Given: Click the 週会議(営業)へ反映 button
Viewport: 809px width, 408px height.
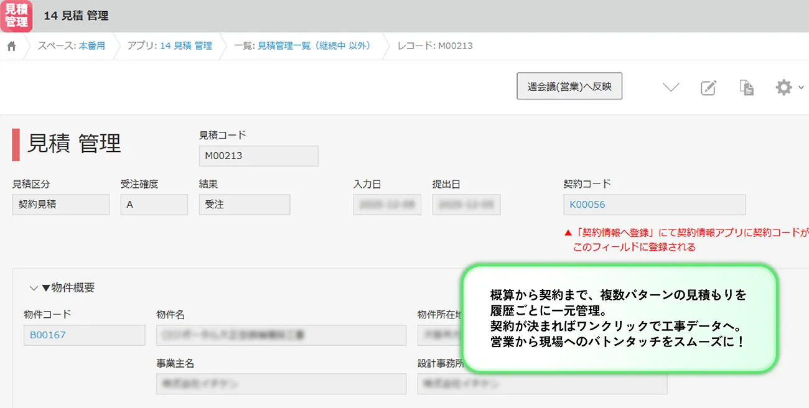Looking at the screenshot, I should tap(569, 87).
